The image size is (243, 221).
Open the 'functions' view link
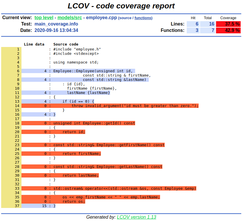click(143, 18)
